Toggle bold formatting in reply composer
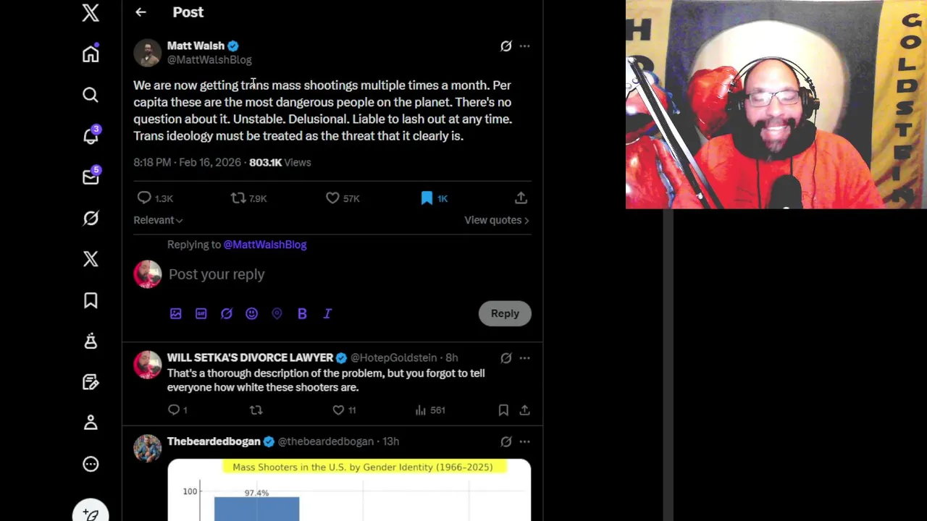927x521 pixels. point(302,313)
